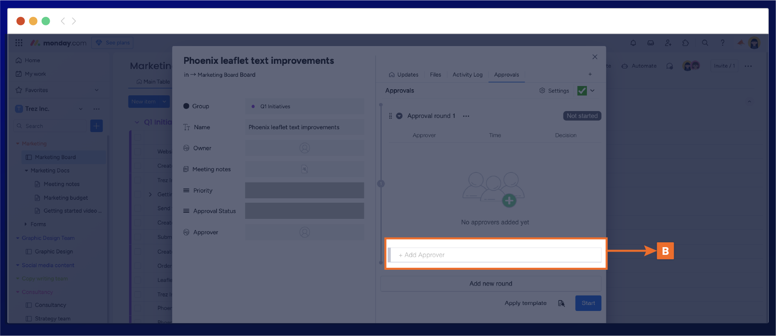This screenshot has width=776, height=336.
Task: Open the help question mark icon
Action: point(723,43)
